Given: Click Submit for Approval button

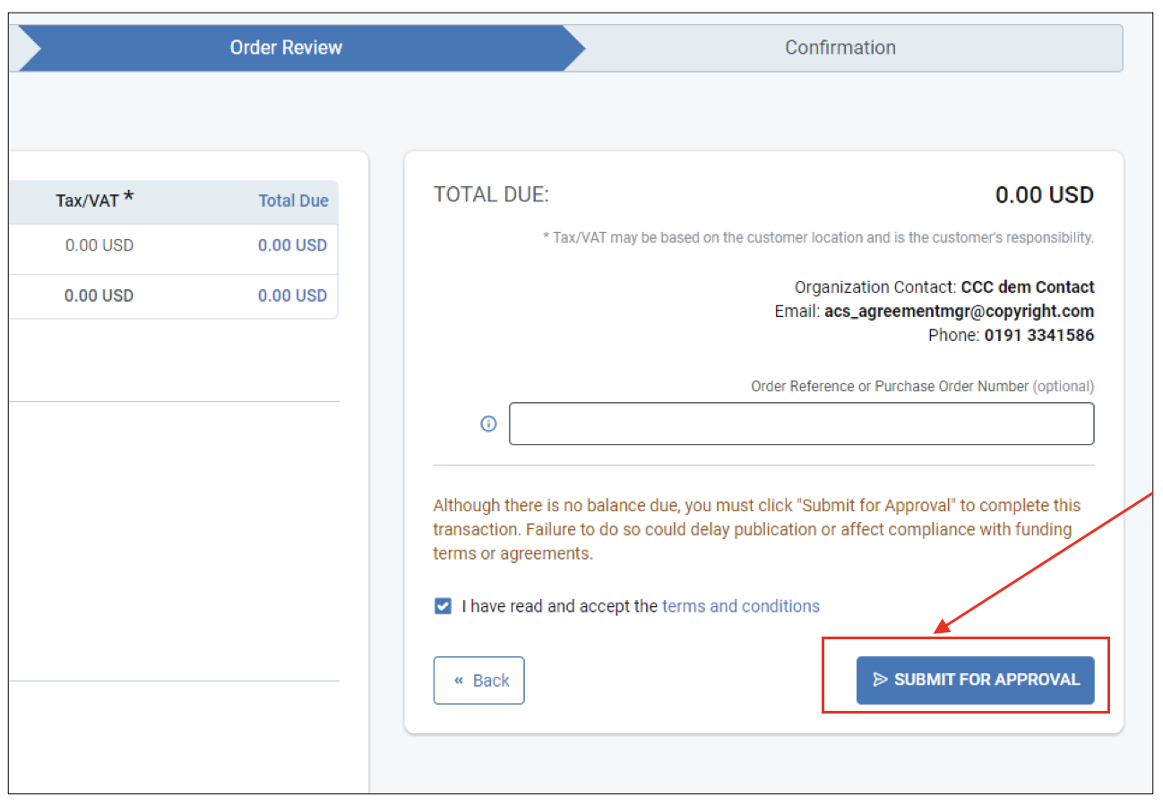Looking at the screenshot, I should point(975,680).
